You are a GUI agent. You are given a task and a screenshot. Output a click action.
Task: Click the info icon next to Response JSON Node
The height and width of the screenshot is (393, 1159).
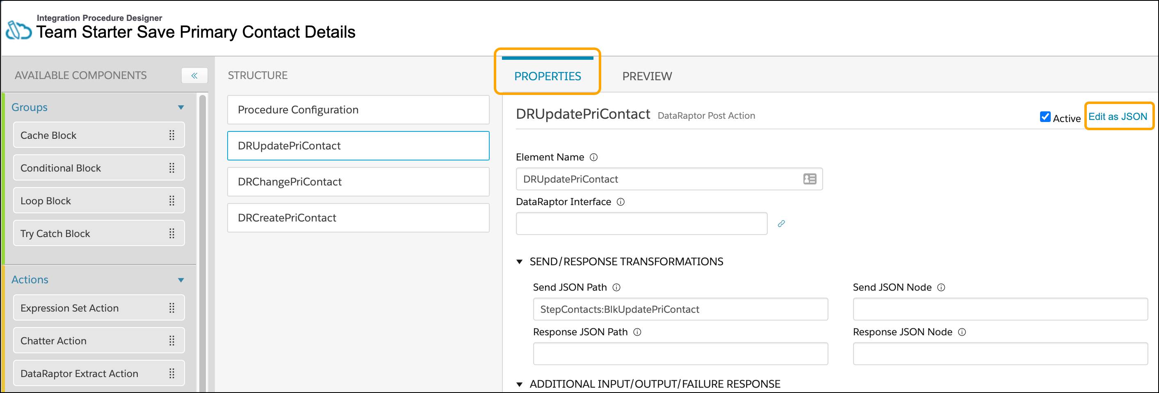962,332
